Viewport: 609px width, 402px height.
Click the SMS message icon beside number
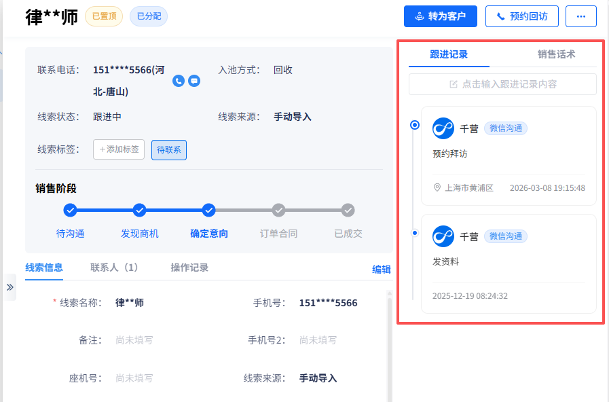click(194, 81)
